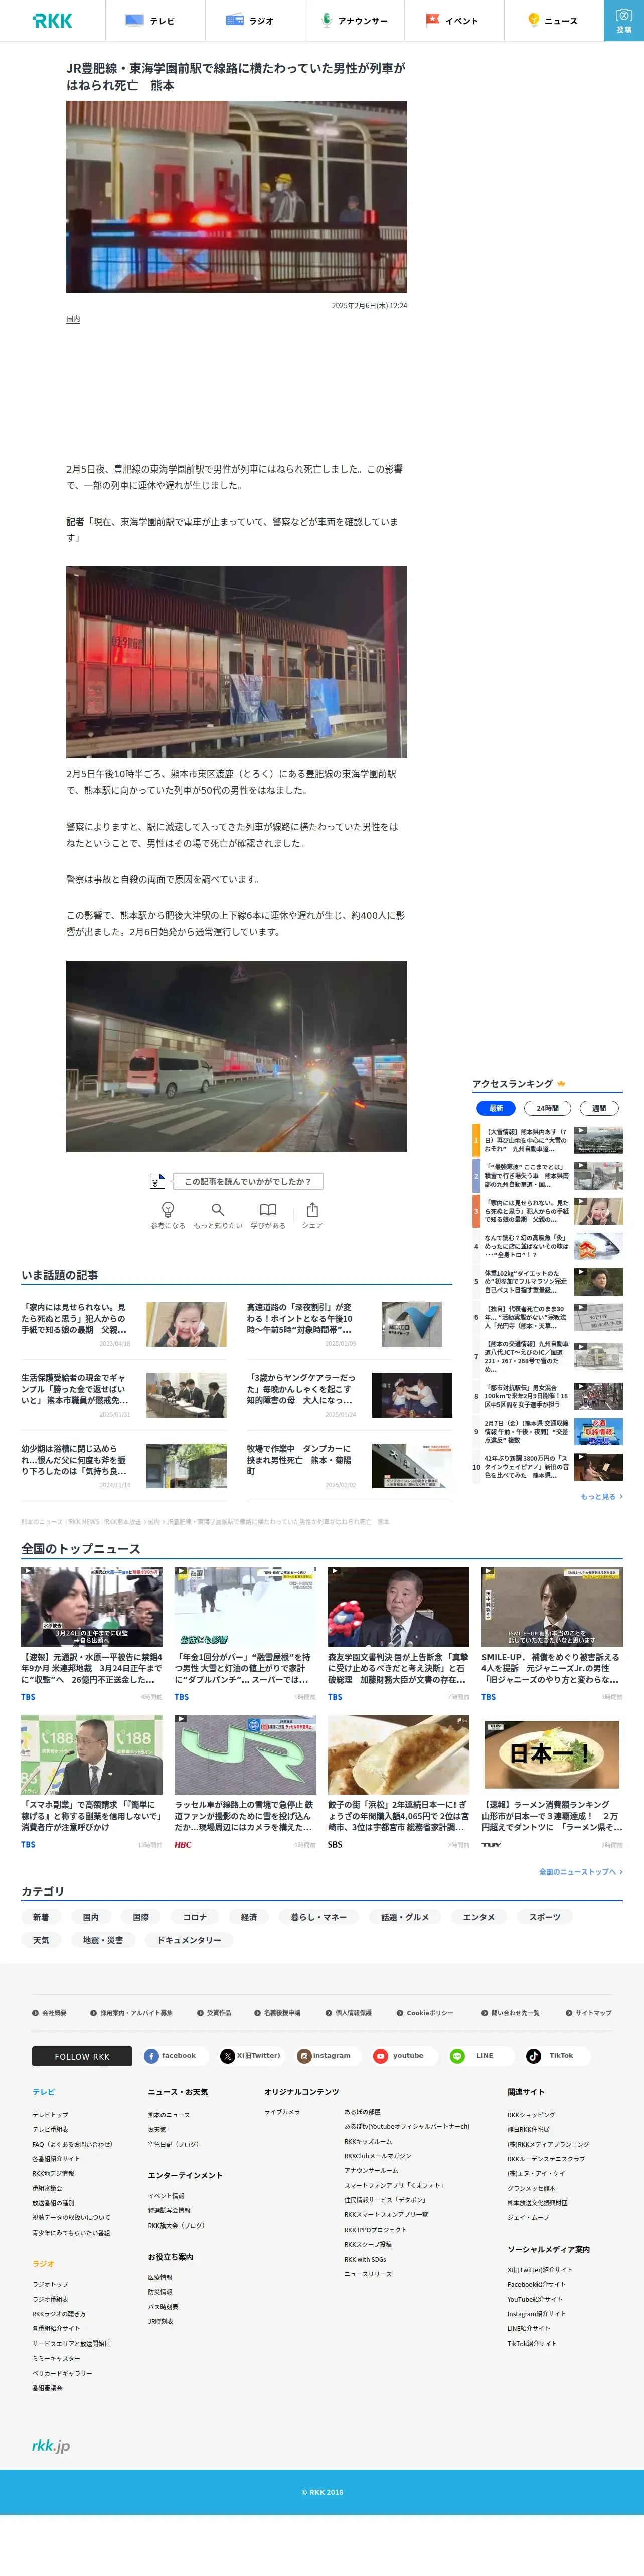Viewport: 644px width, 2576px height.
Task: Click the 投稿 camera button
Action: 624,20
